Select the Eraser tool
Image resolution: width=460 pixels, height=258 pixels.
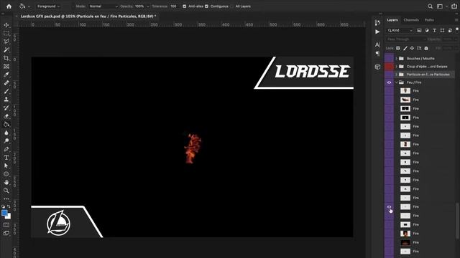[x=6, y=116]
